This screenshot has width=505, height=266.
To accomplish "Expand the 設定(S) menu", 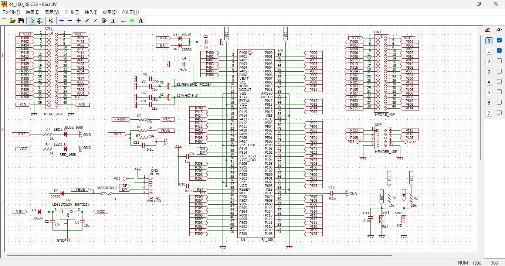I will 109,12.
